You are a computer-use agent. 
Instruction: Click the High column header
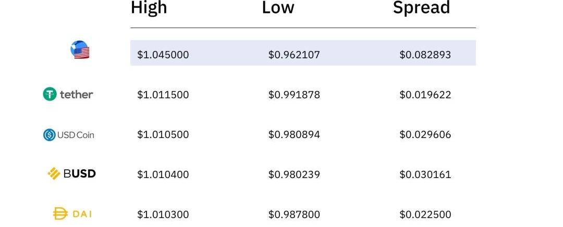tap(150, 8)
